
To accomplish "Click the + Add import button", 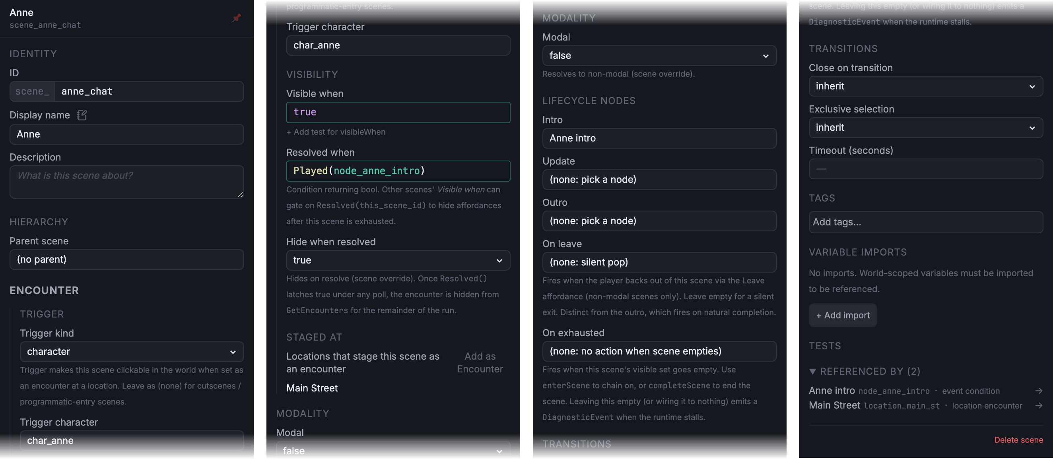I will pos(843,315).
